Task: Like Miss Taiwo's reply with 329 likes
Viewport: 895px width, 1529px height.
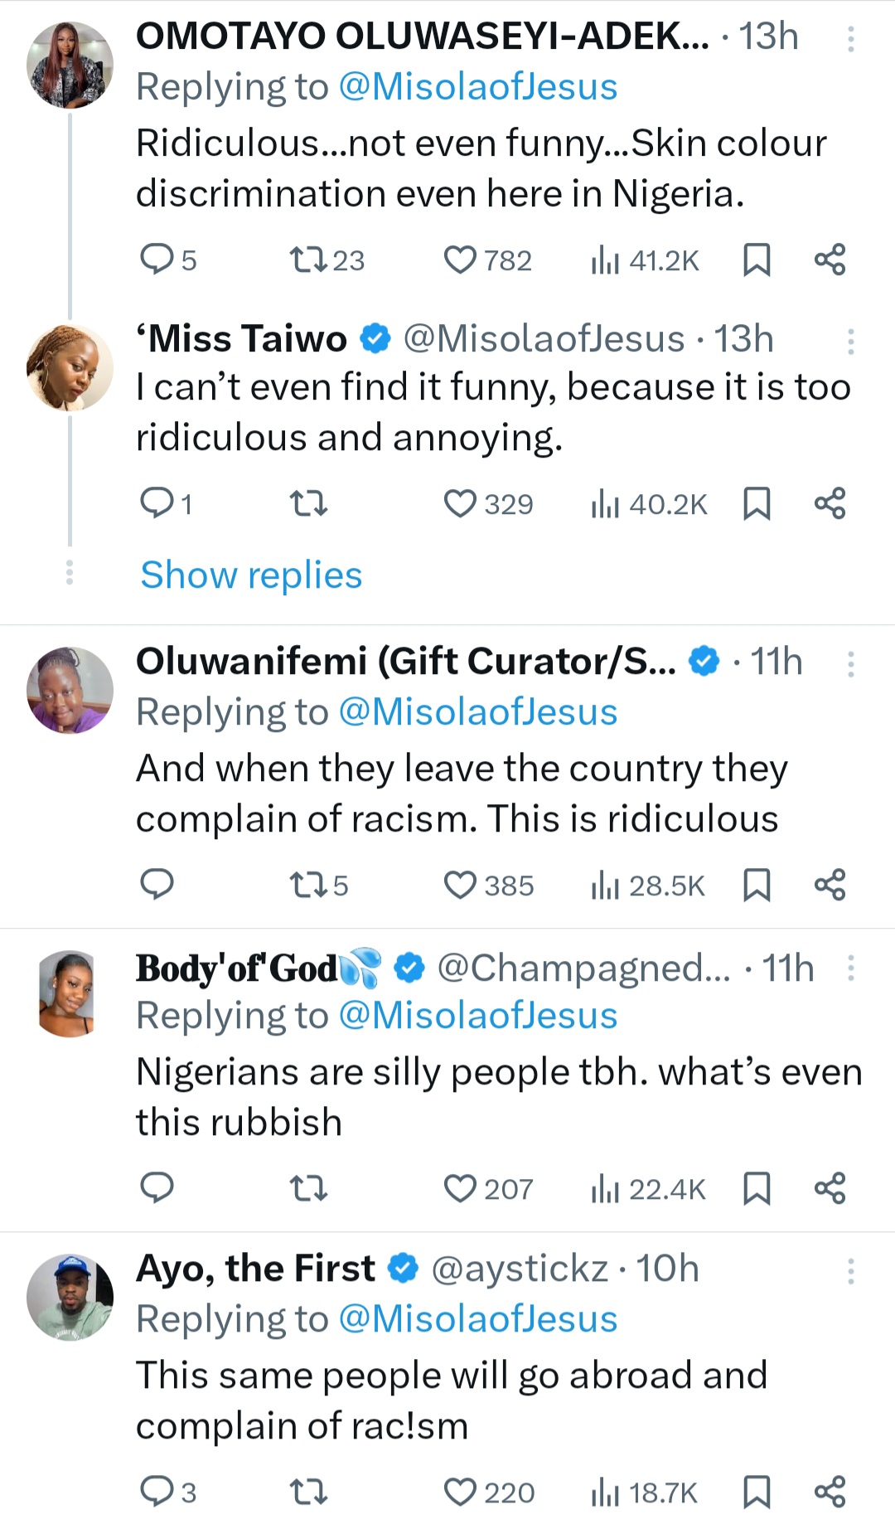Action: tap(461, 504)
